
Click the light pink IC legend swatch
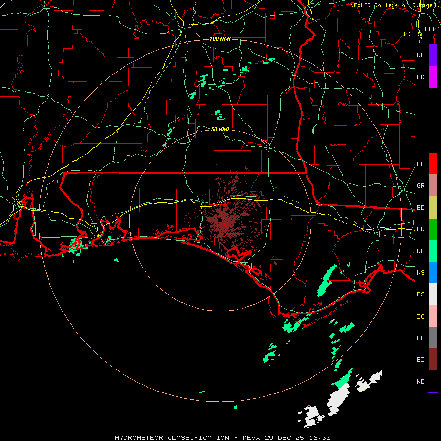[x=433, y=316]
